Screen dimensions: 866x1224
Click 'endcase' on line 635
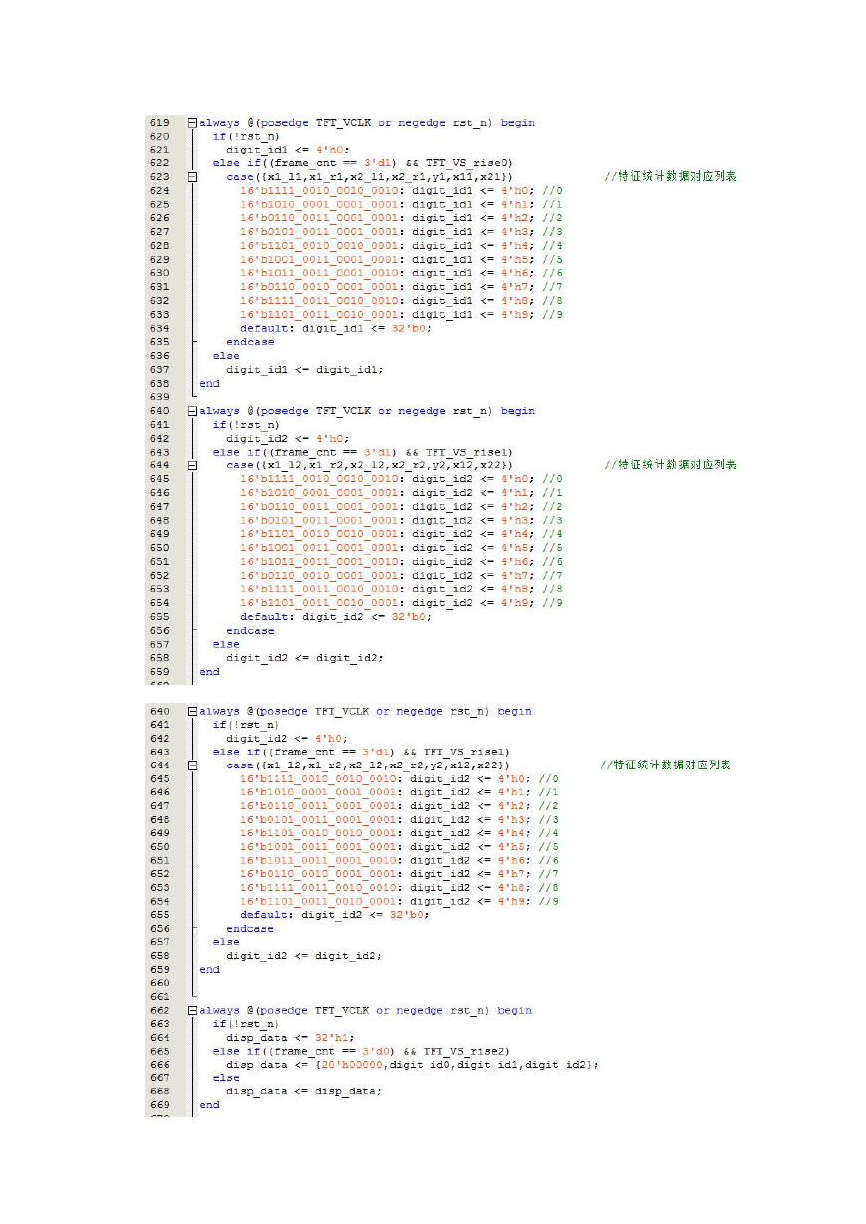tap(250, 342)
